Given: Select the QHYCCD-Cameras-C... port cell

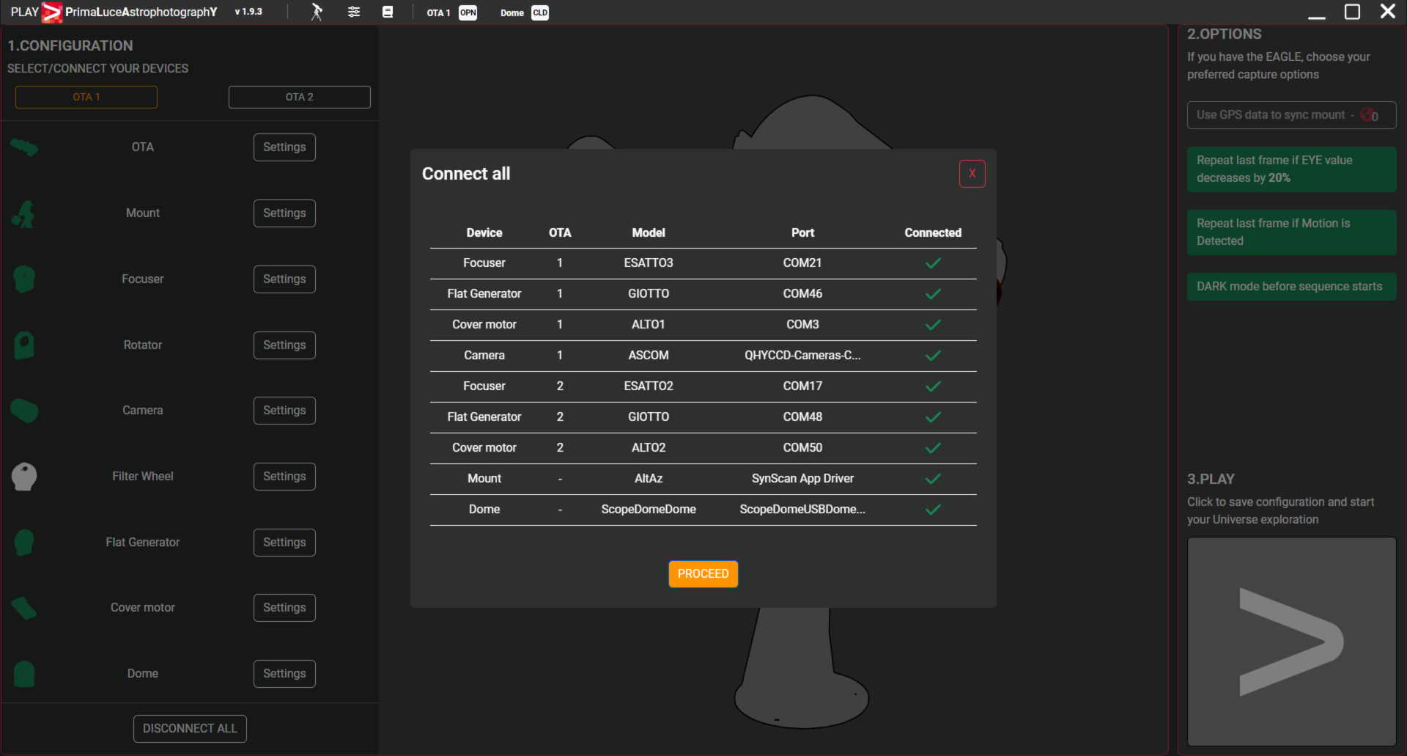Looking at the screenshot, I should [x=802, y=355].
